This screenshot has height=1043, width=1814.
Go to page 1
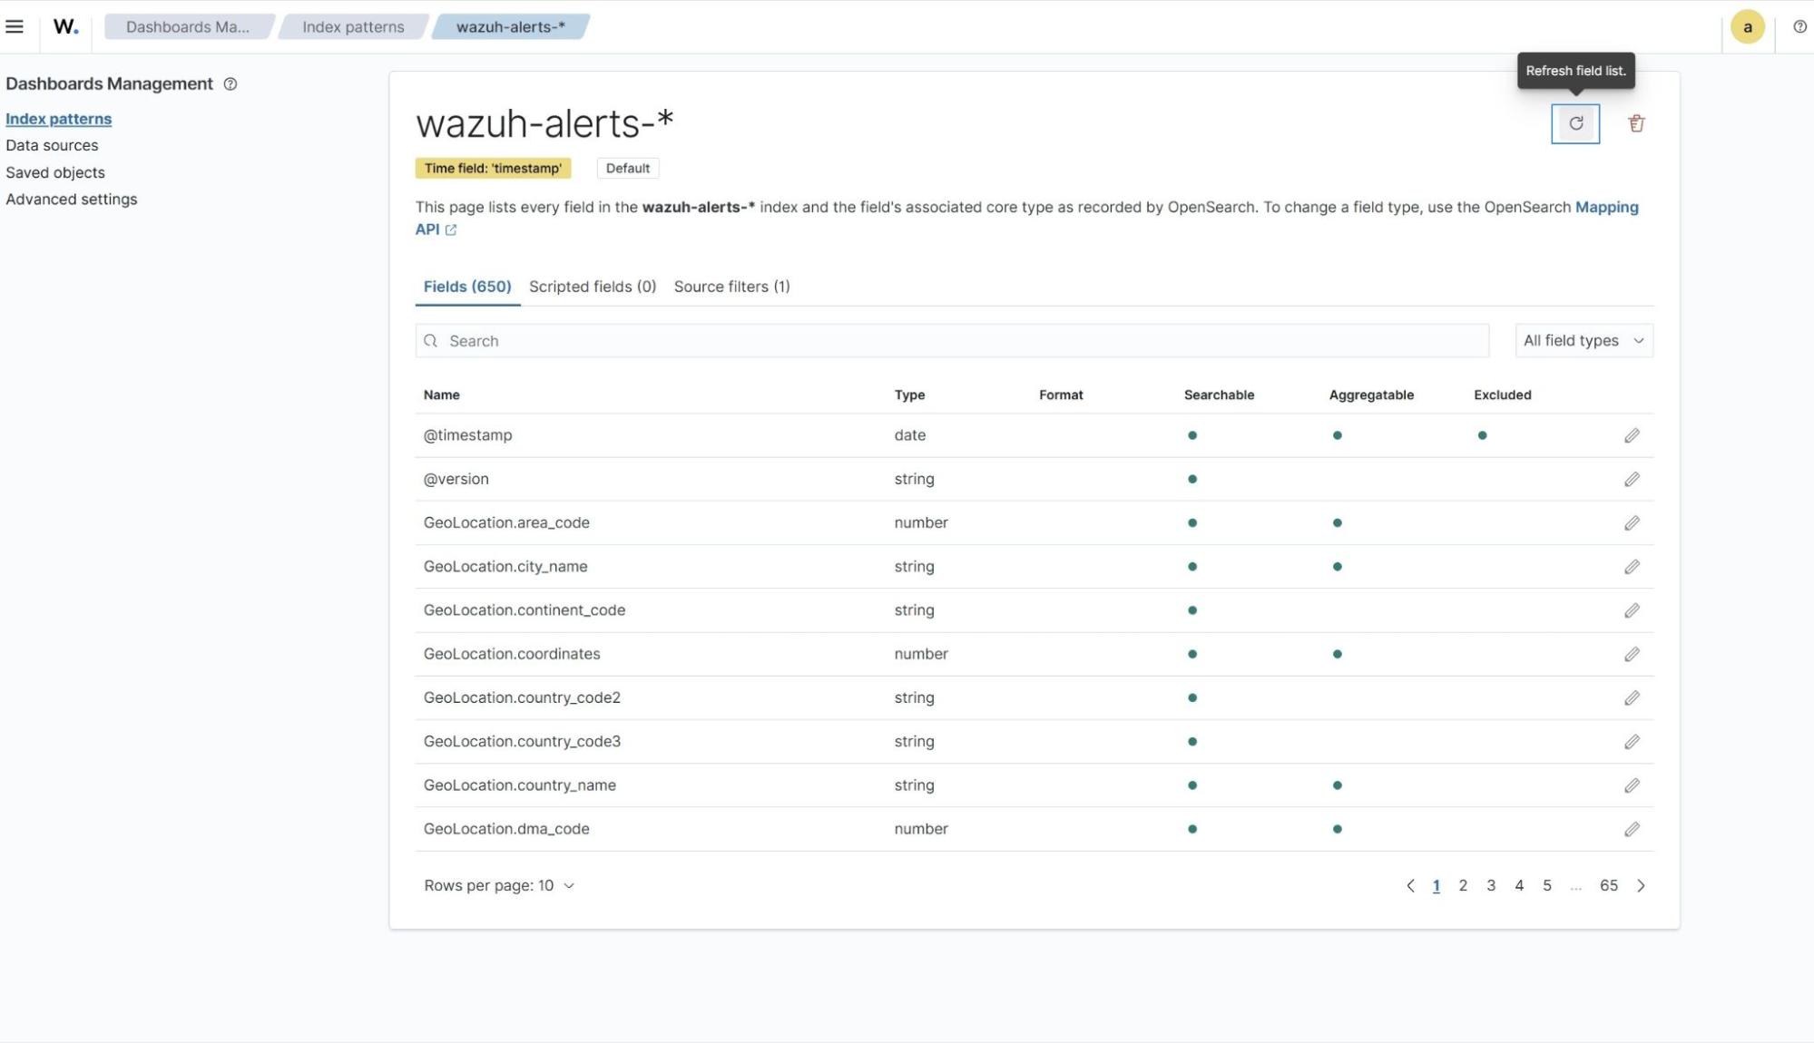coord(1436,885)
